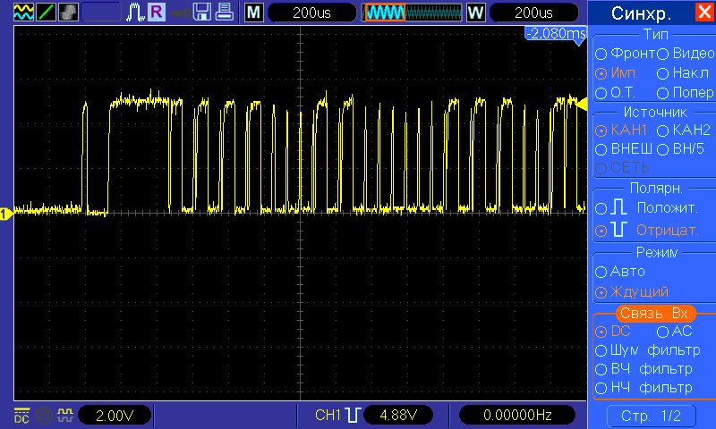Enable ВЧ фильтр option
The width and height of the screenshot is (716, 429).
pyautogui.click(x=644, y=369)
